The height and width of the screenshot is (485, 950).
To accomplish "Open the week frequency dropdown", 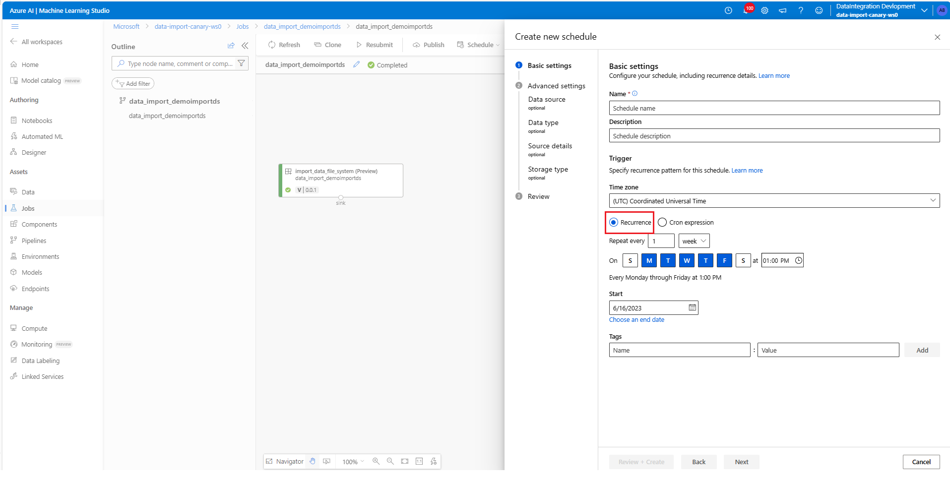I will click(694, 241).
